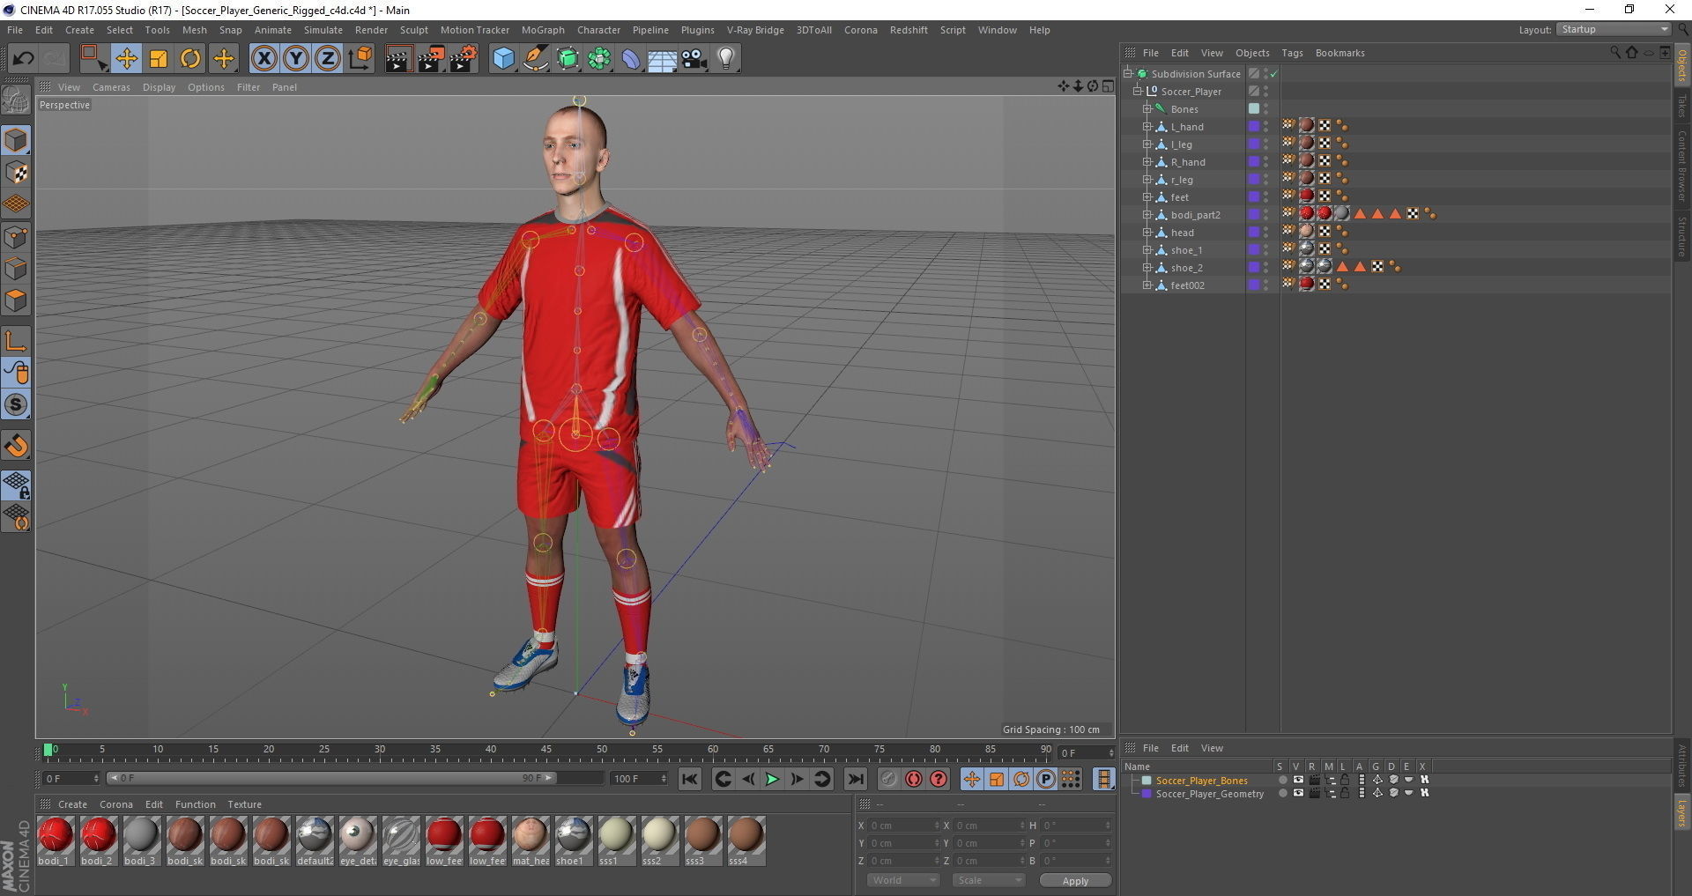Select the Move tool

pos(126,59)
